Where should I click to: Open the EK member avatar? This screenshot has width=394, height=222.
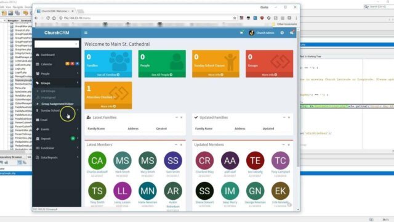281,191
